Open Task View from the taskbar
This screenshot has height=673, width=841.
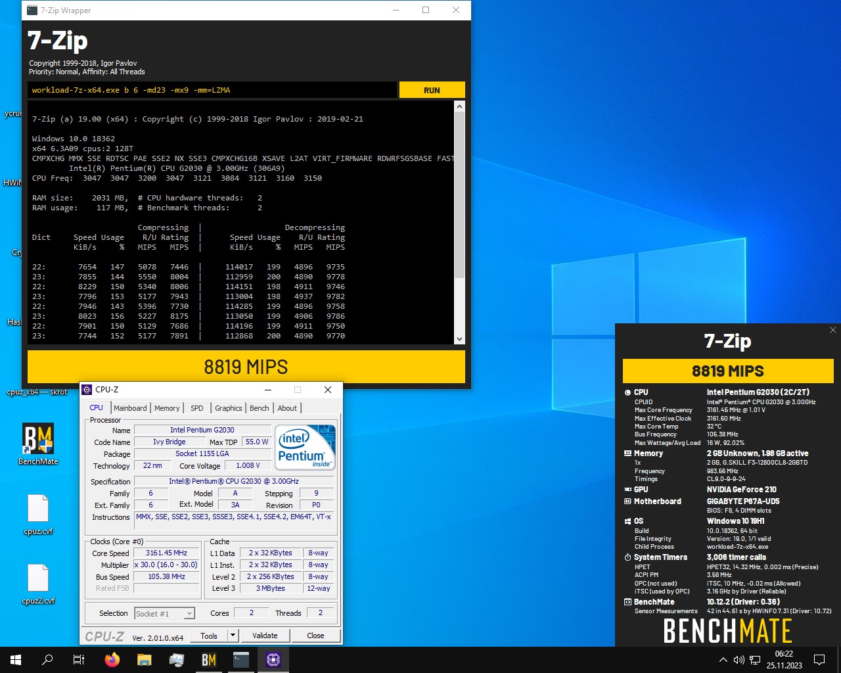pyautogui.click(x=79, y=660)
